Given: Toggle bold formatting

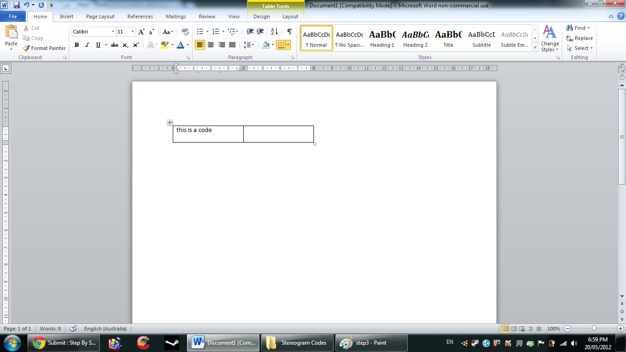Looking at the screenshot, I should click(x=77, y=45).
